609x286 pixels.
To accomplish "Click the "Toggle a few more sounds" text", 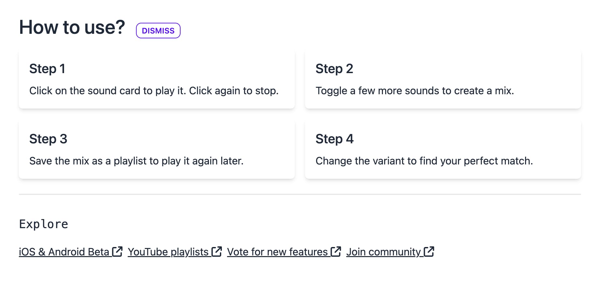I will tap(415, 91).
